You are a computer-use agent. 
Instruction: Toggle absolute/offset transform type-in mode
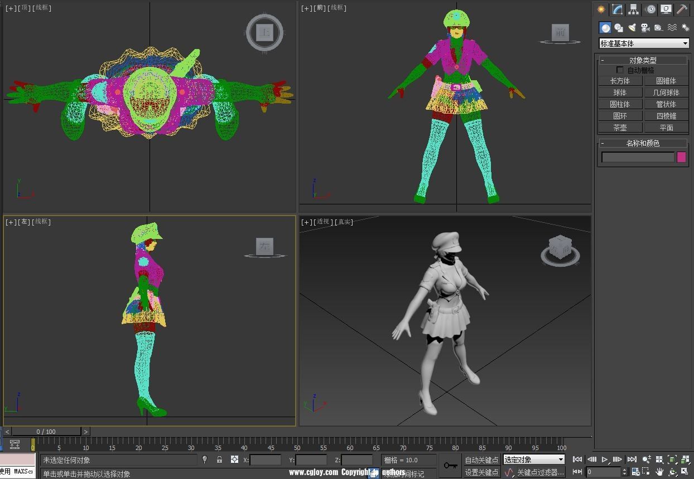point(234,460)
